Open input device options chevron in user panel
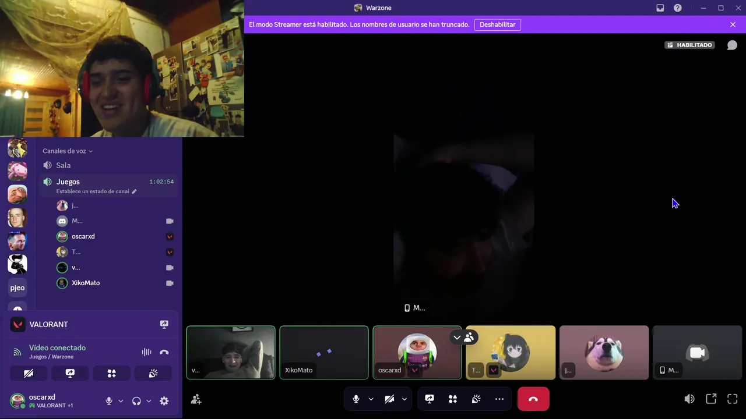The height and width of the screenshot is (419, 746). pos(121,401)
